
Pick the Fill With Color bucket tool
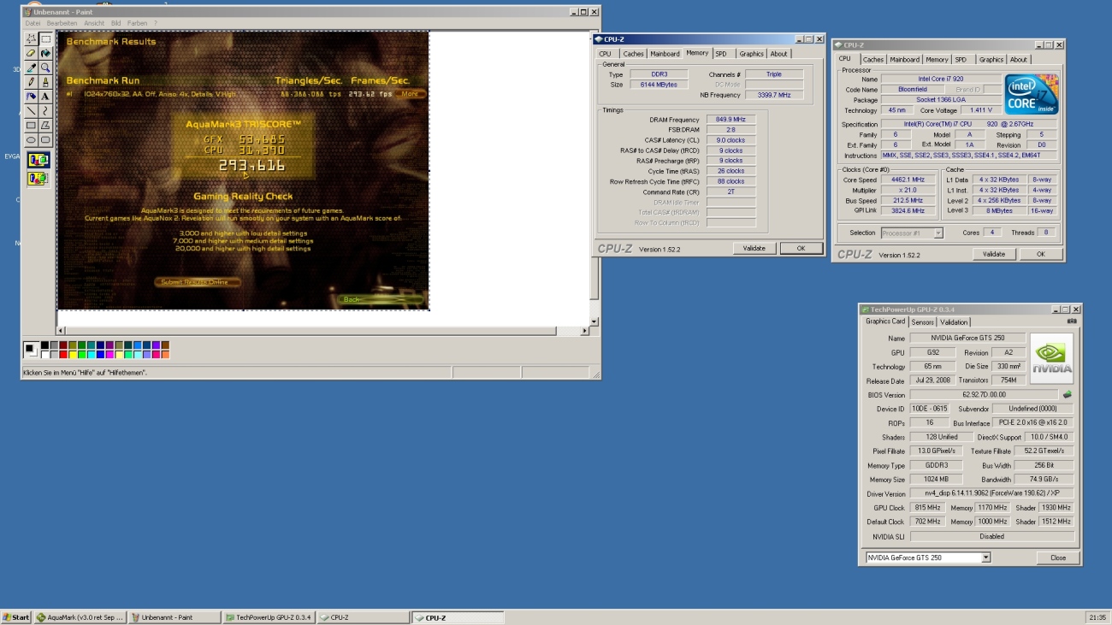coord(45,53)
